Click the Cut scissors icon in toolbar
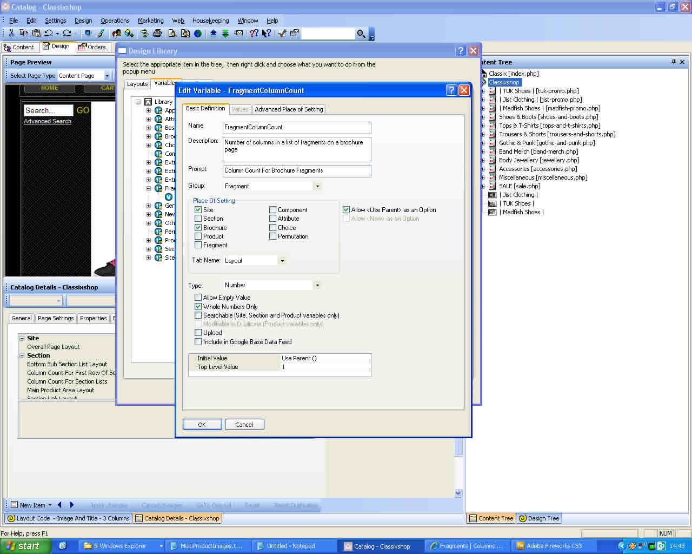The image size is (692, 554). (x=11, y=34)
